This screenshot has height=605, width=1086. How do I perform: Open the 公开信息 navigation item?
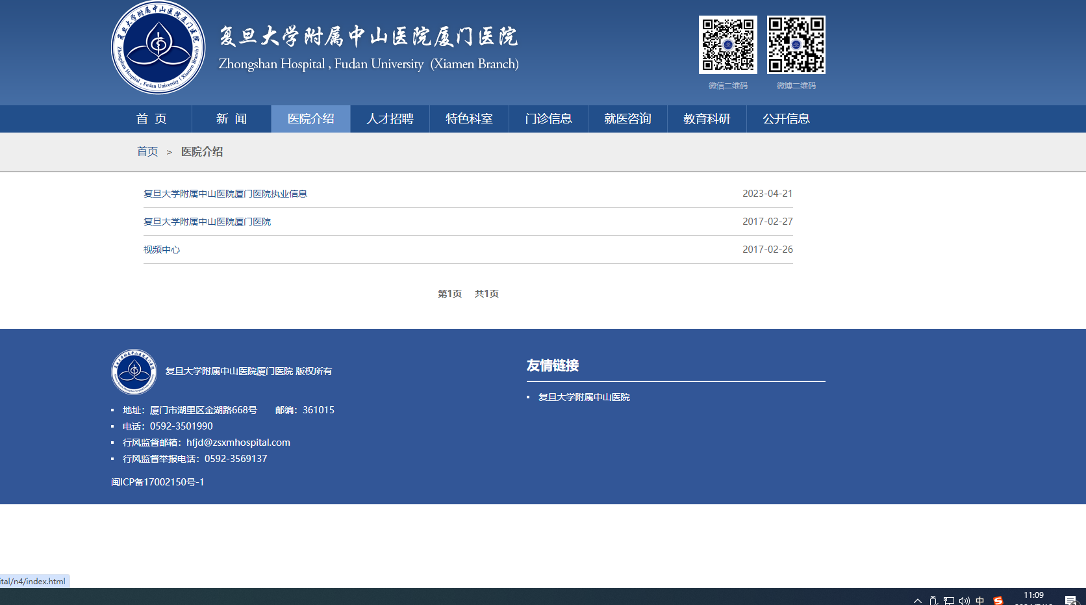786,119
